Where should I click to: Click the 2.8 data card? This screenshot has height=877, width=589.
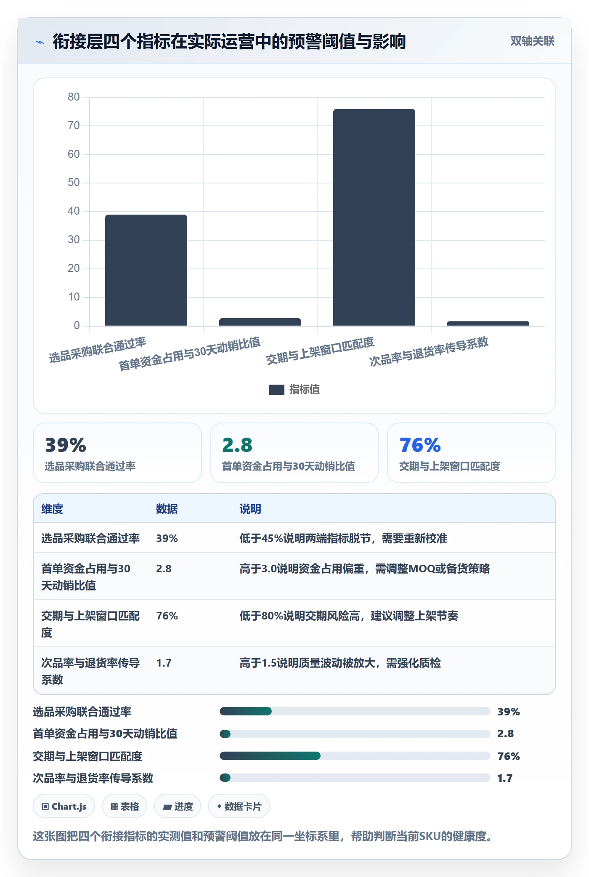pos(294,453)
